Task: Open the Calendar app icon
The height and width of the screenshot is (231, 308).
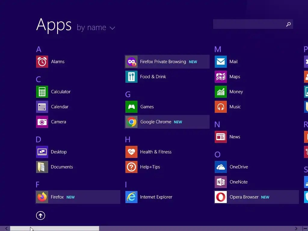Action: [42, 107]
